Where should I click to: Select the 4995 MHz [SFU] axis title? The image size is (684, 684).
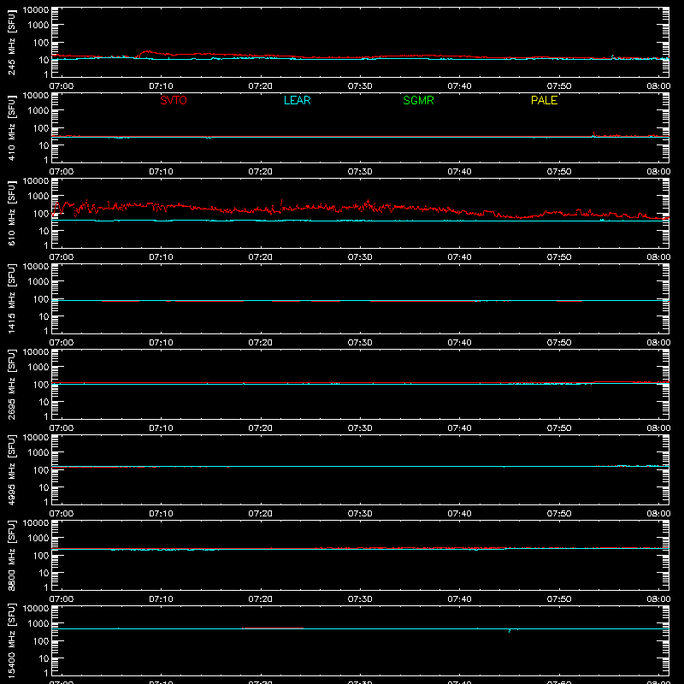[11, 469]
